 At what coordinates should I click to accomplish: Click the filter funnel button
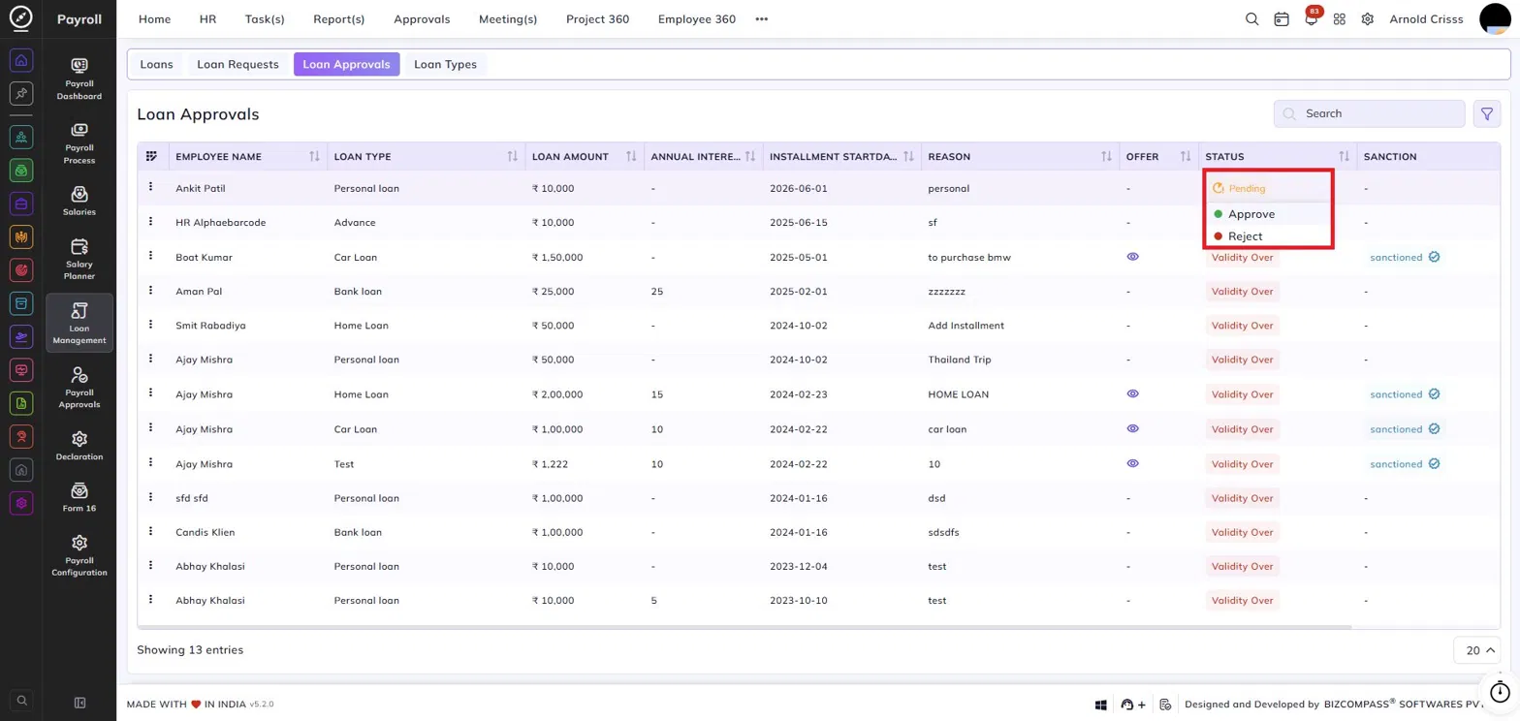tap(1486, 113)
